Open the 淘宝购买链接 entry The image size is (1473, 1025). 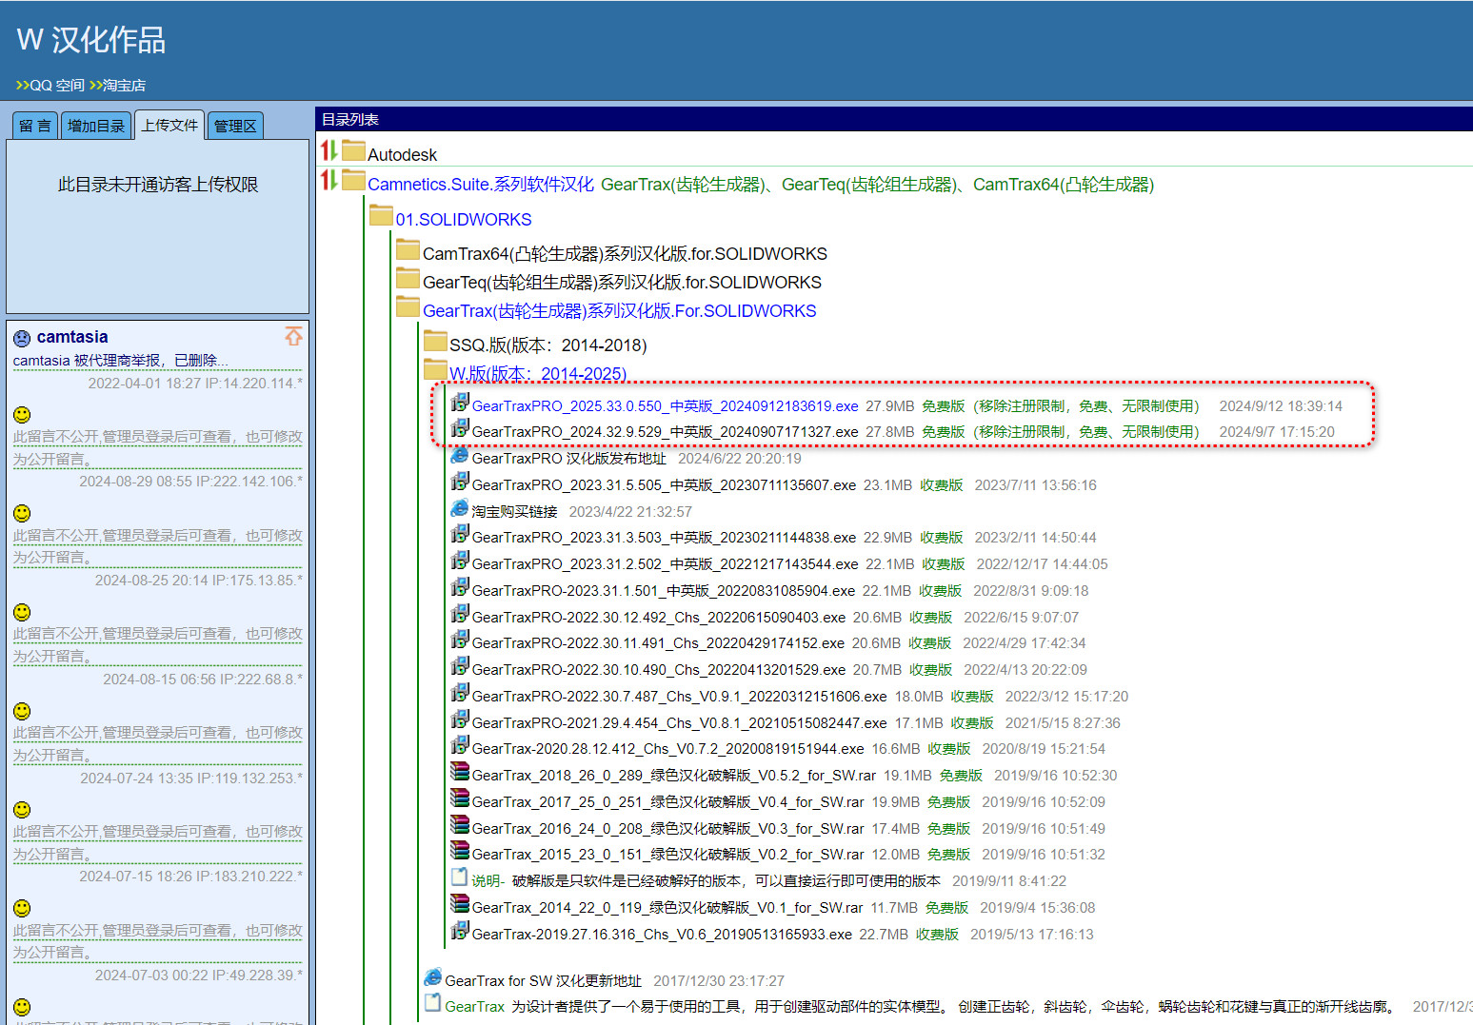tap(514, 512)
